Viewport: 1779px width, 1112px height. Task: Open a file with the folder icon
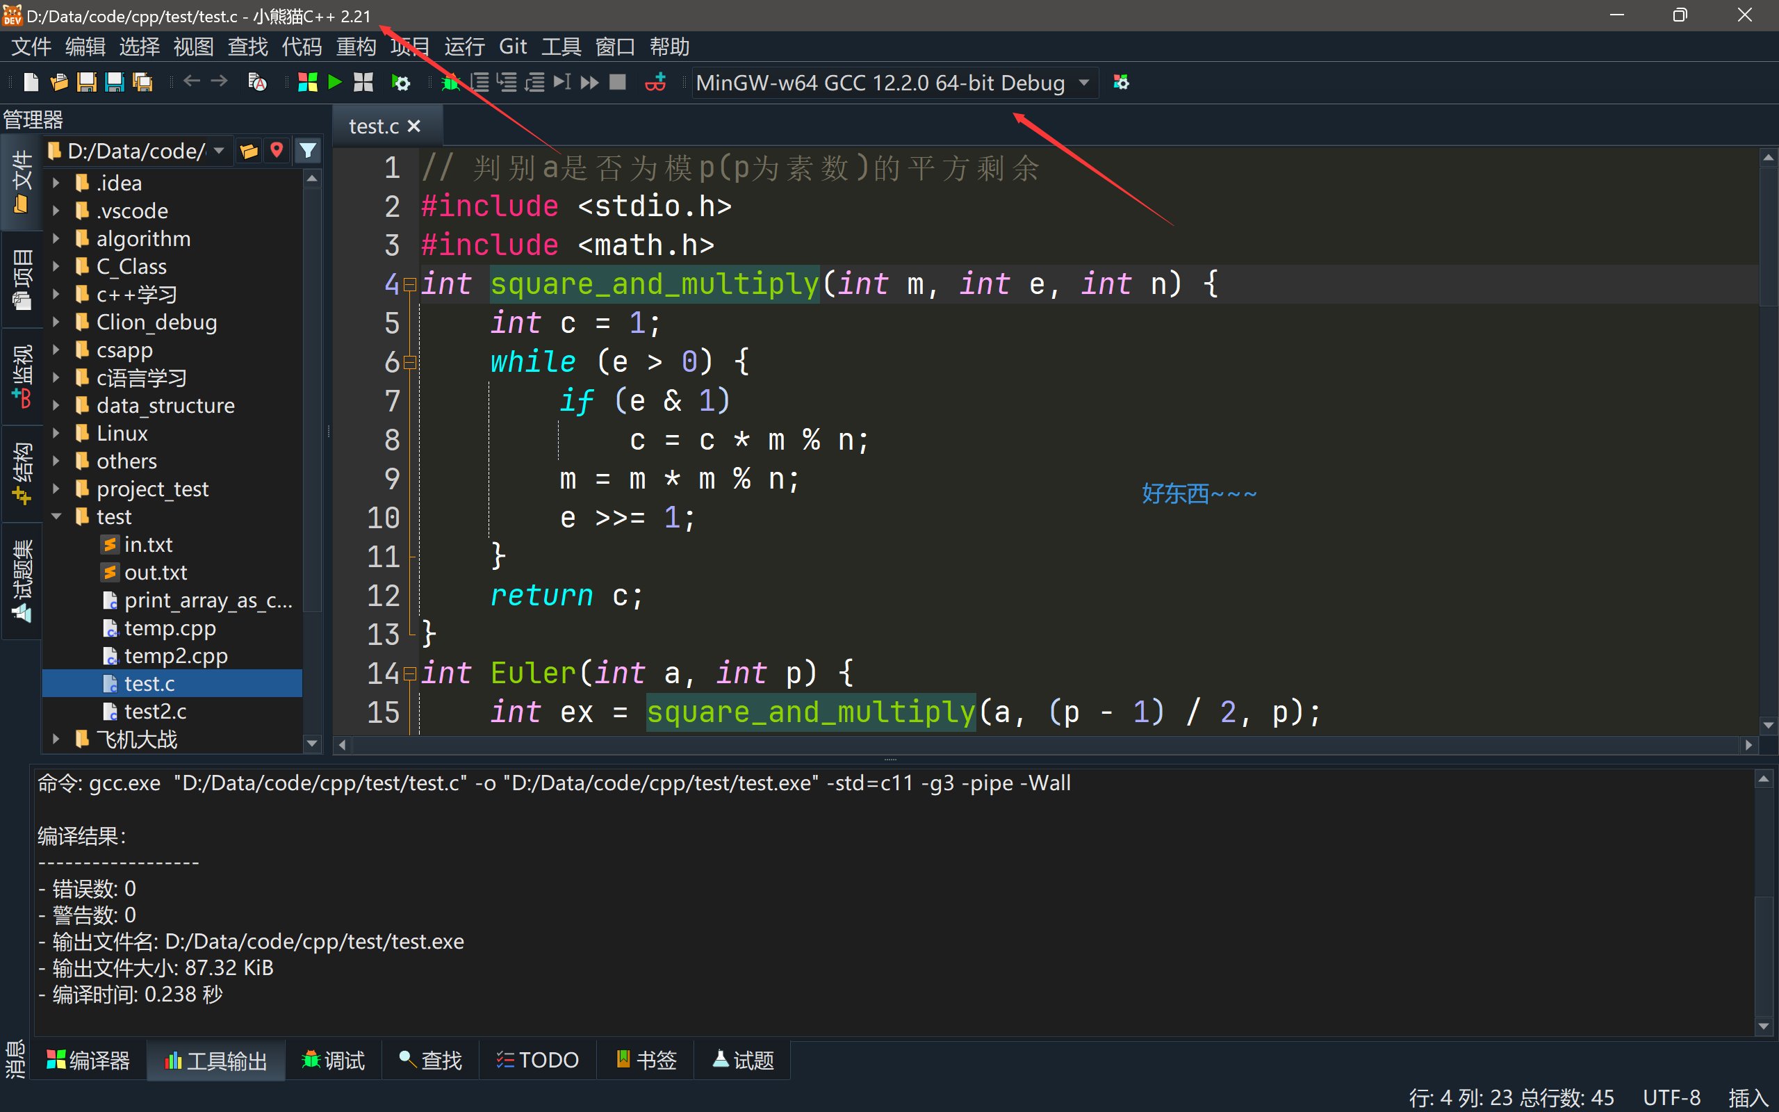pyautogui.click(x=59, y=83)
